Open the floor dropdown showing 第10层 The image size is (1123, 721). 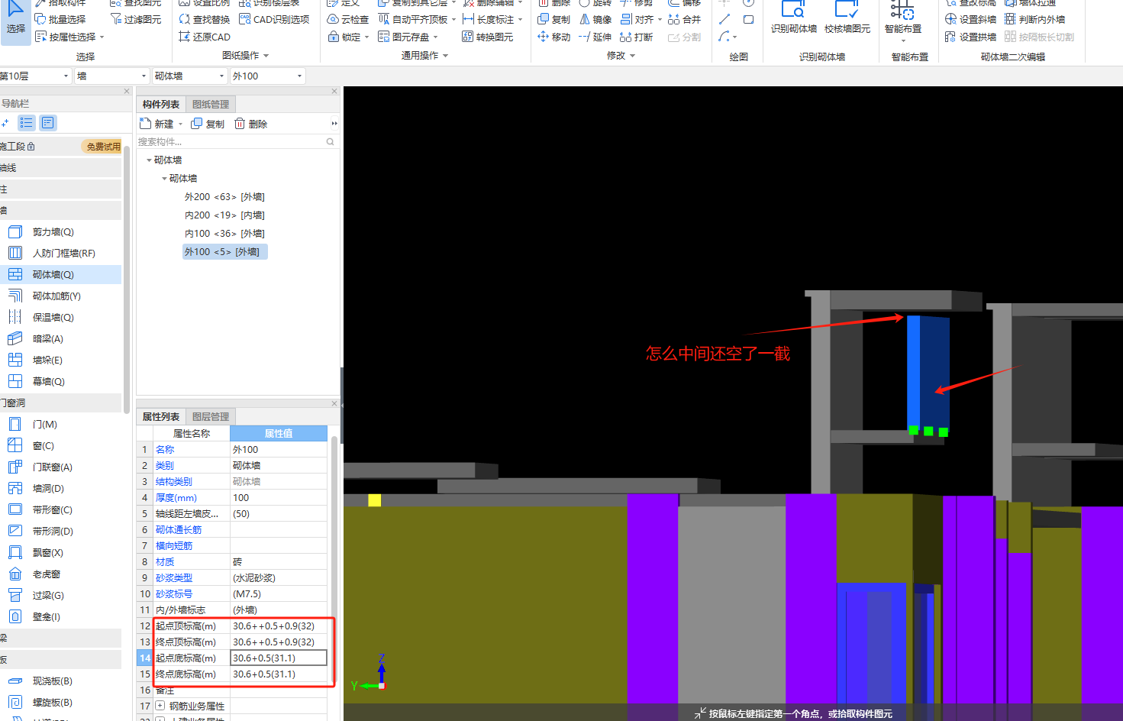pos(35,76)
